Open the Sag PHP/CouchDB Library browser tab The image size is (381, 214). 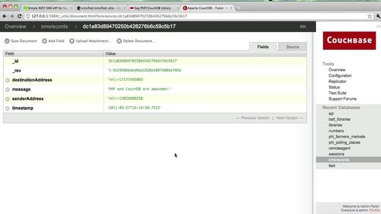(x=153, y=8)
